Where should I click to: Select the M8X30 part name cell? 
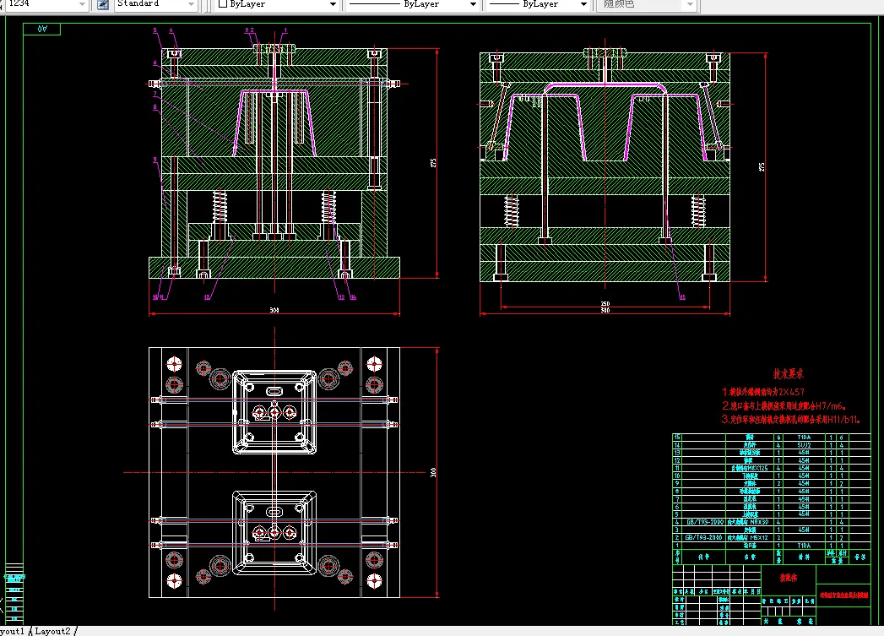(749, 522)
